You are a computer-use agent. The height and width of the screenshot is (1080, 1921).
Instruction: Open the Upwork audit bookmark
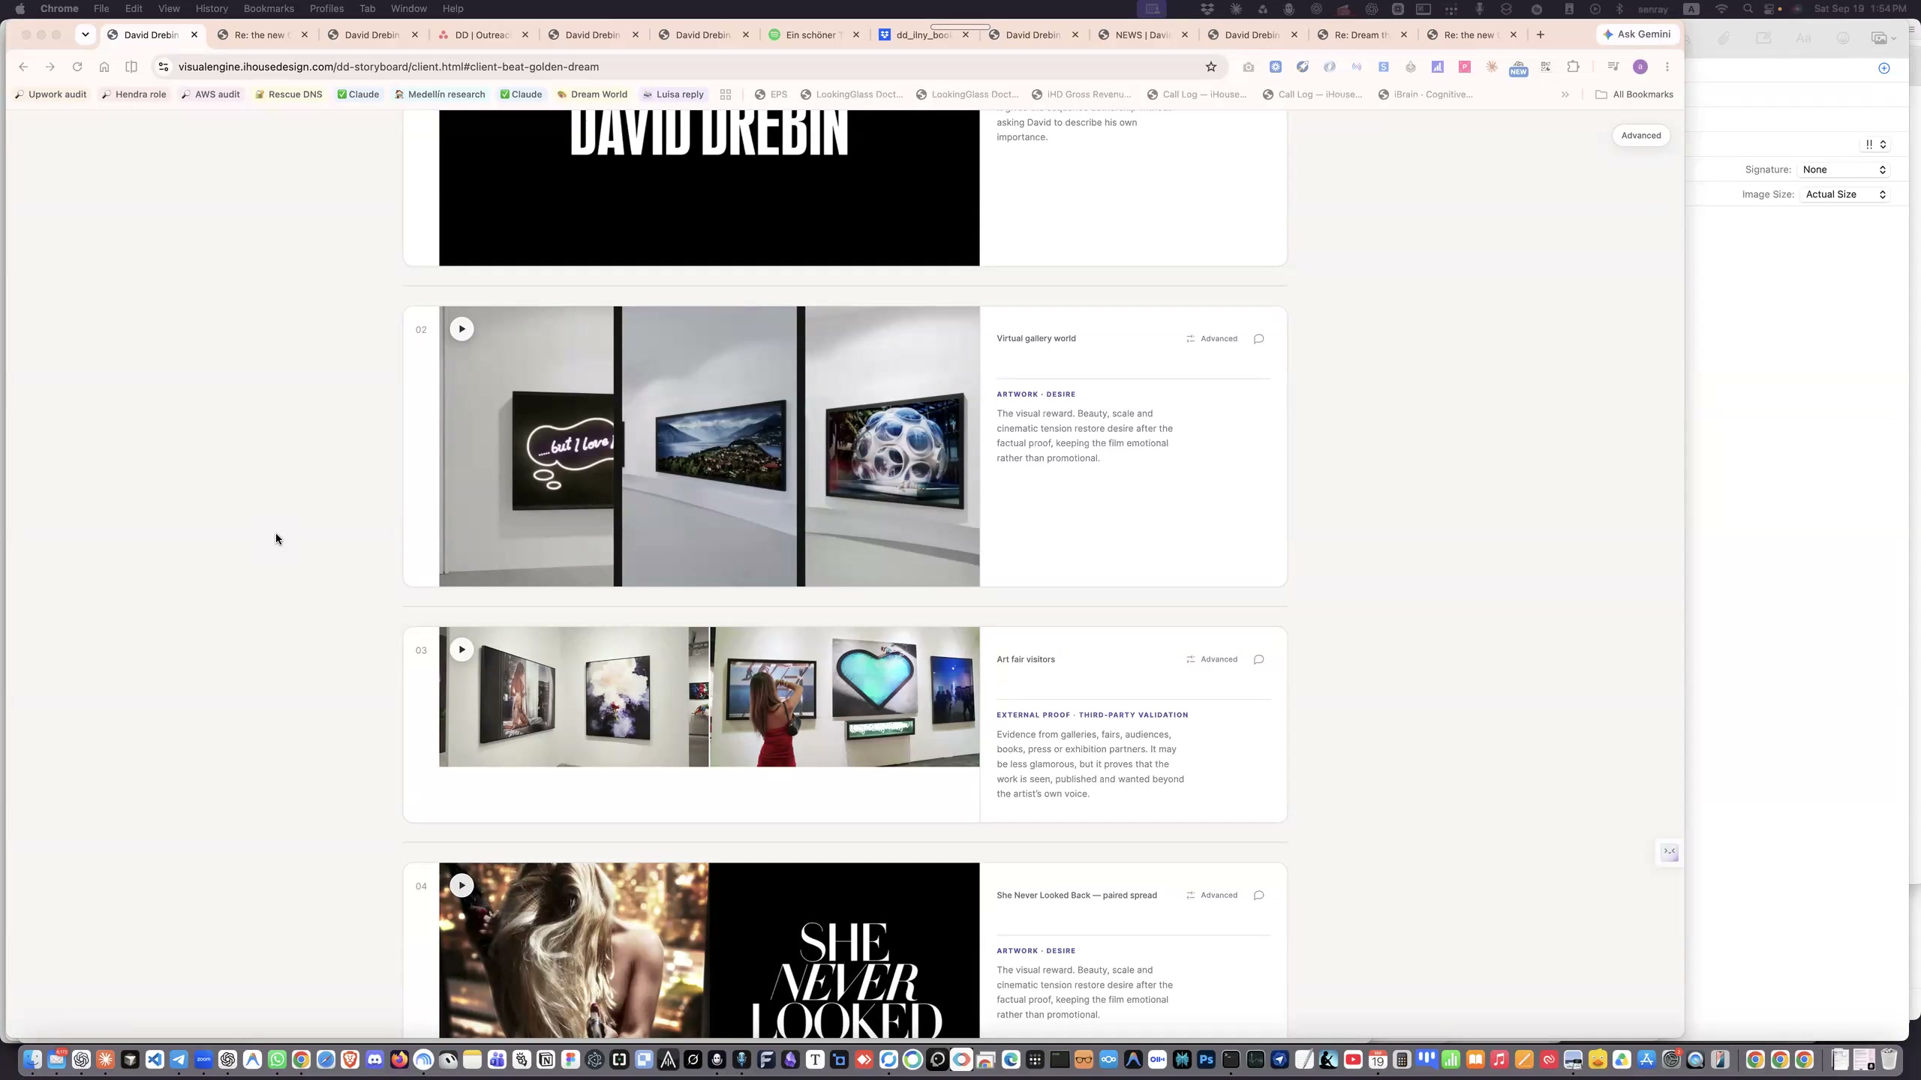(50, 94)
